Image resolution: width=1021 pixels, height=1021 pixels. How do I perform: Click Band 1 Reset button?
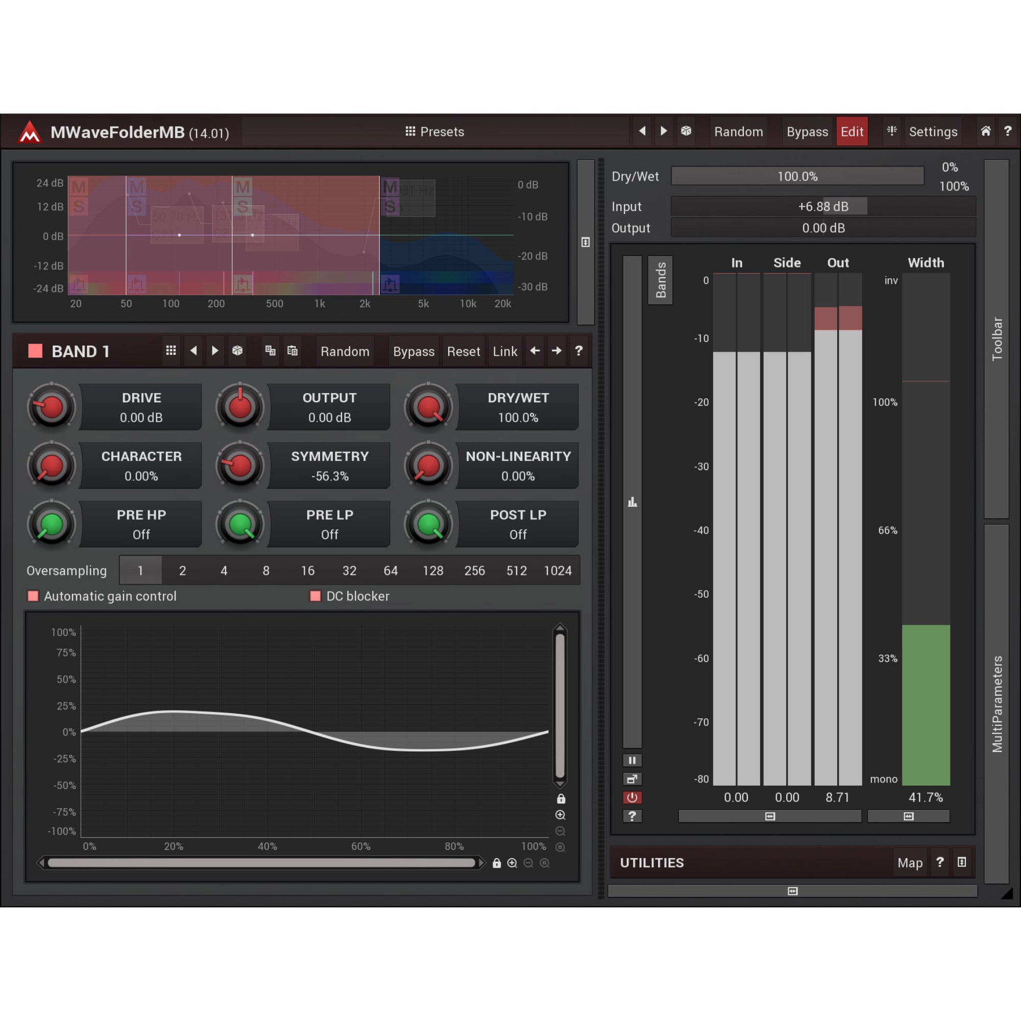[x=464, y=351]
